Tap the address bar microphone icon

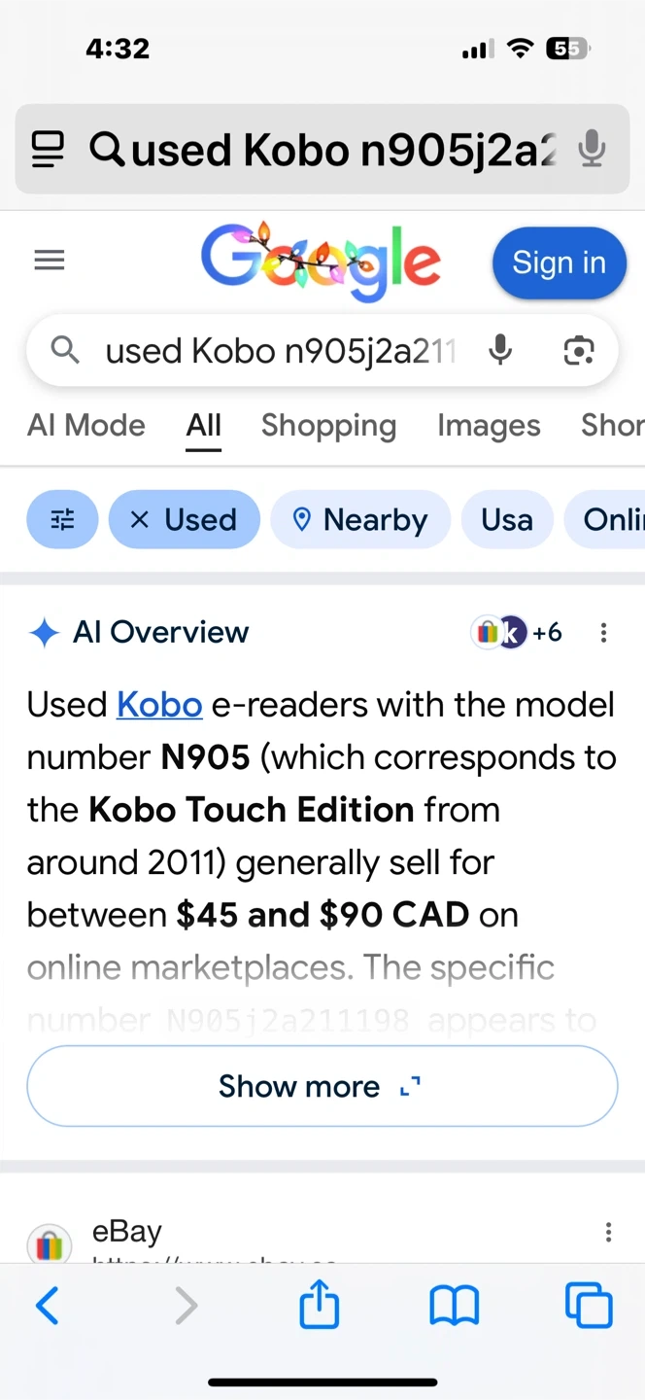click(x=592, y=150)
